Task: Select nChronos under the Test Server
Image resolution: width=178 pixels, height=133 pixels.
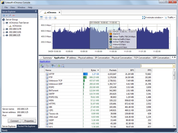Action: 17,26
